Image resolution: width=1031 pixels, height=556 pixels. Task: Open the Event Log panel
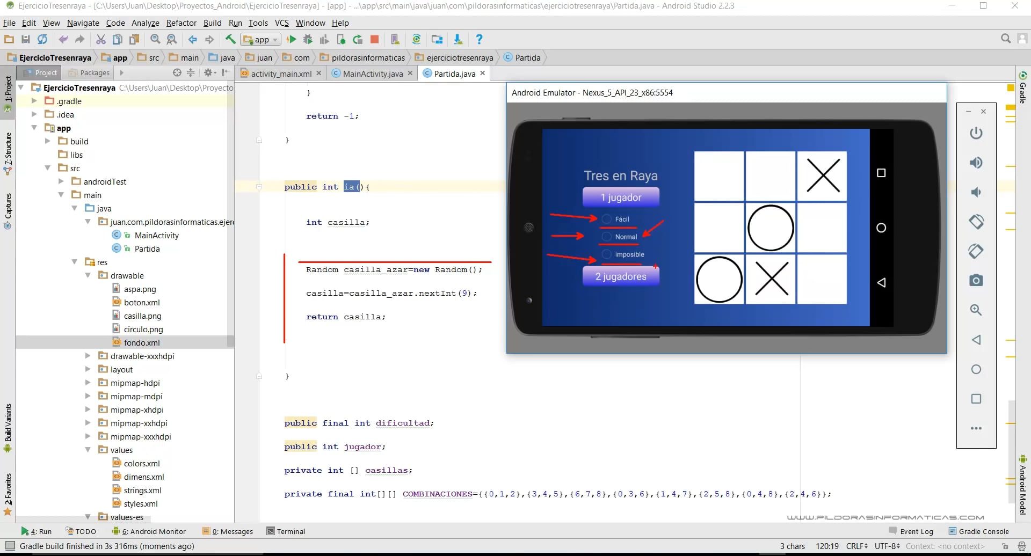click(917, 531)
